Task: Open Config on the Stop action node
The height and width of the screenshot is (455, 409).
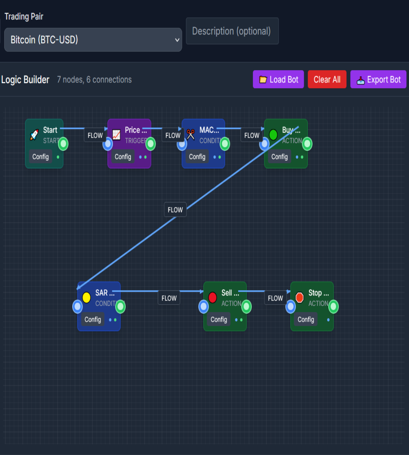Action: point(306,320)
